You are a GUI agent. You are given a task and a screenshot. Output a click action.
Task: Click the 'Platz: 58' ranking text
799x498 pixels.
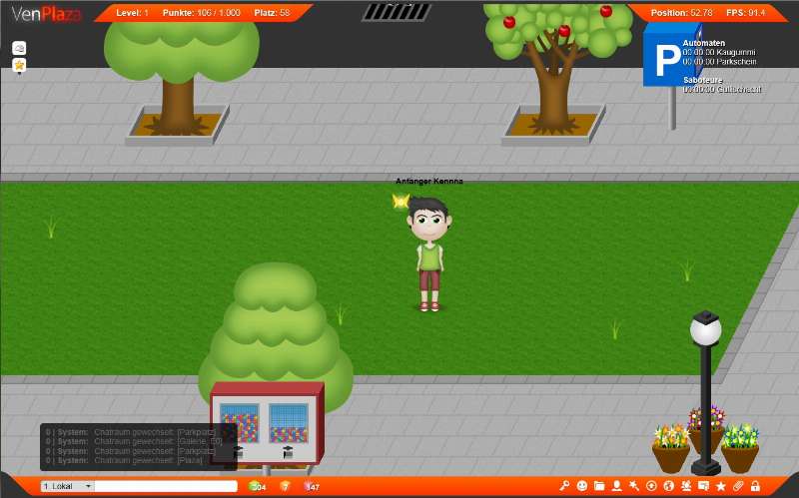tap(272, 13)
